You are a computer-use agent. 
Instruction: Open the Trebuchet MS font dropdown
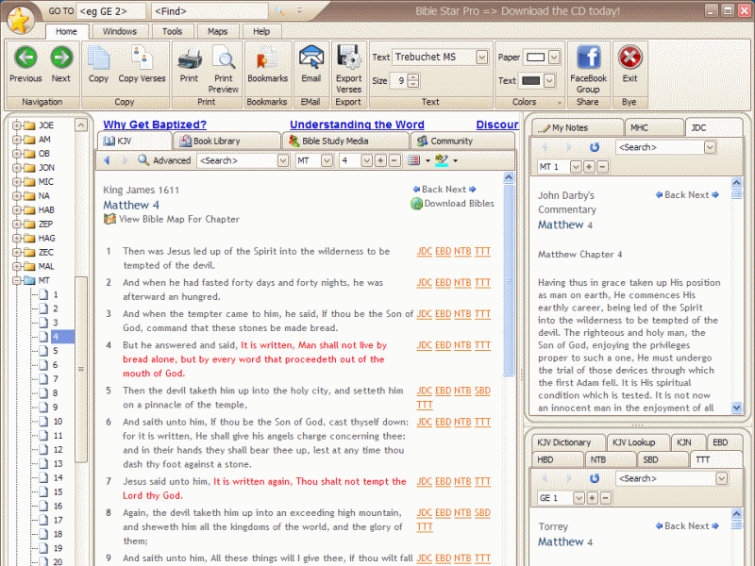coord(480,57)
